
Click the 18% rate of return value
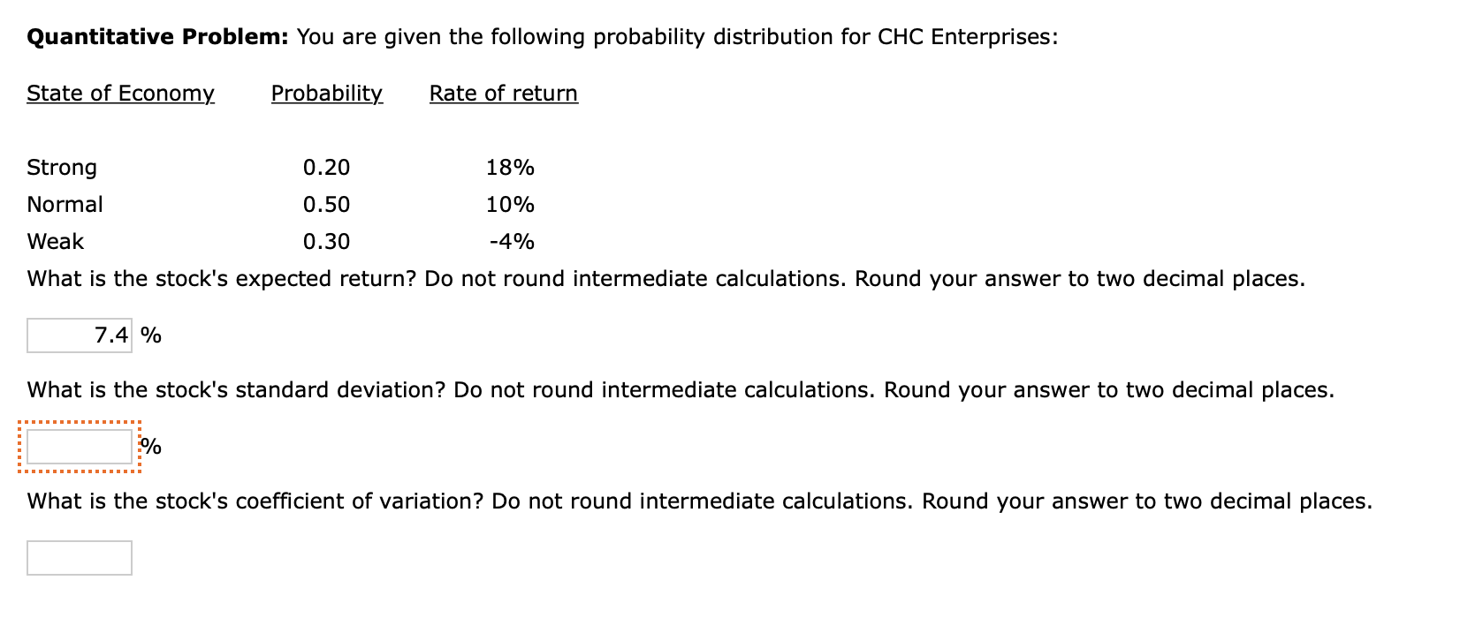tap(510, 167)
